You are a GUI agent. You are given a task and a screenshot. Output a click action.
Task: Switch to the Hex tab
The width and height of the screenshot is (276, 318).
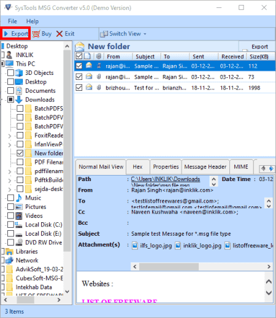point(137,167)
